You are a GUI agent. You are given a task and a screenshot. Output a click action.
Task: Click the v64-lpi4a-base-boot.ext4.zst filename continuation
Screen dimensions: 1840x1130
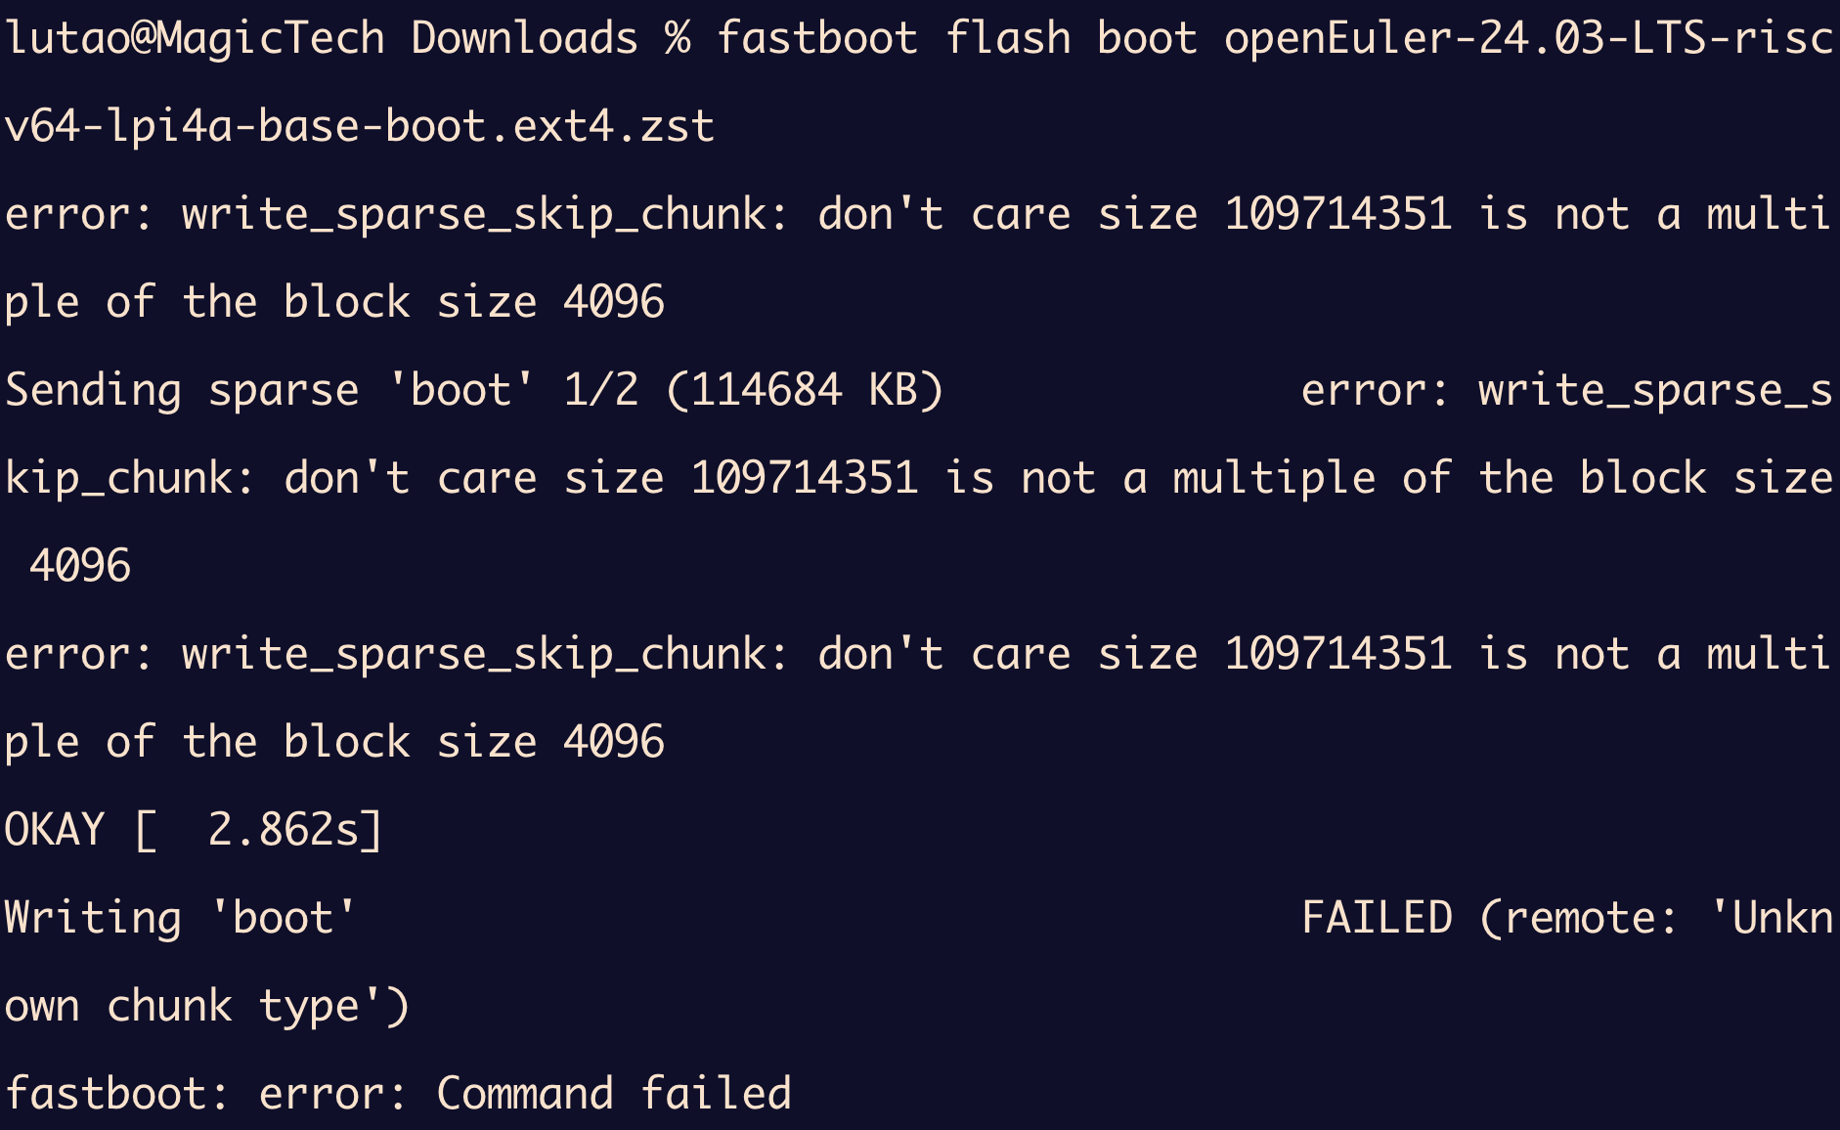click(x=359, y=127)
